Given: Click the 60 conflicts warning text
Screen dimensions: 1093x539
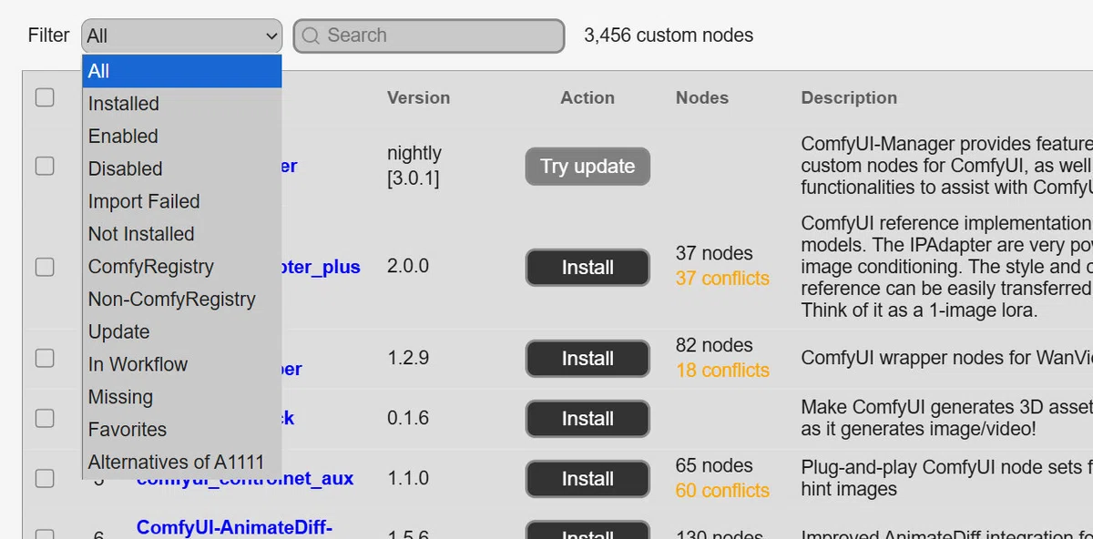Looking at the screenshot, I should (722, 491).
